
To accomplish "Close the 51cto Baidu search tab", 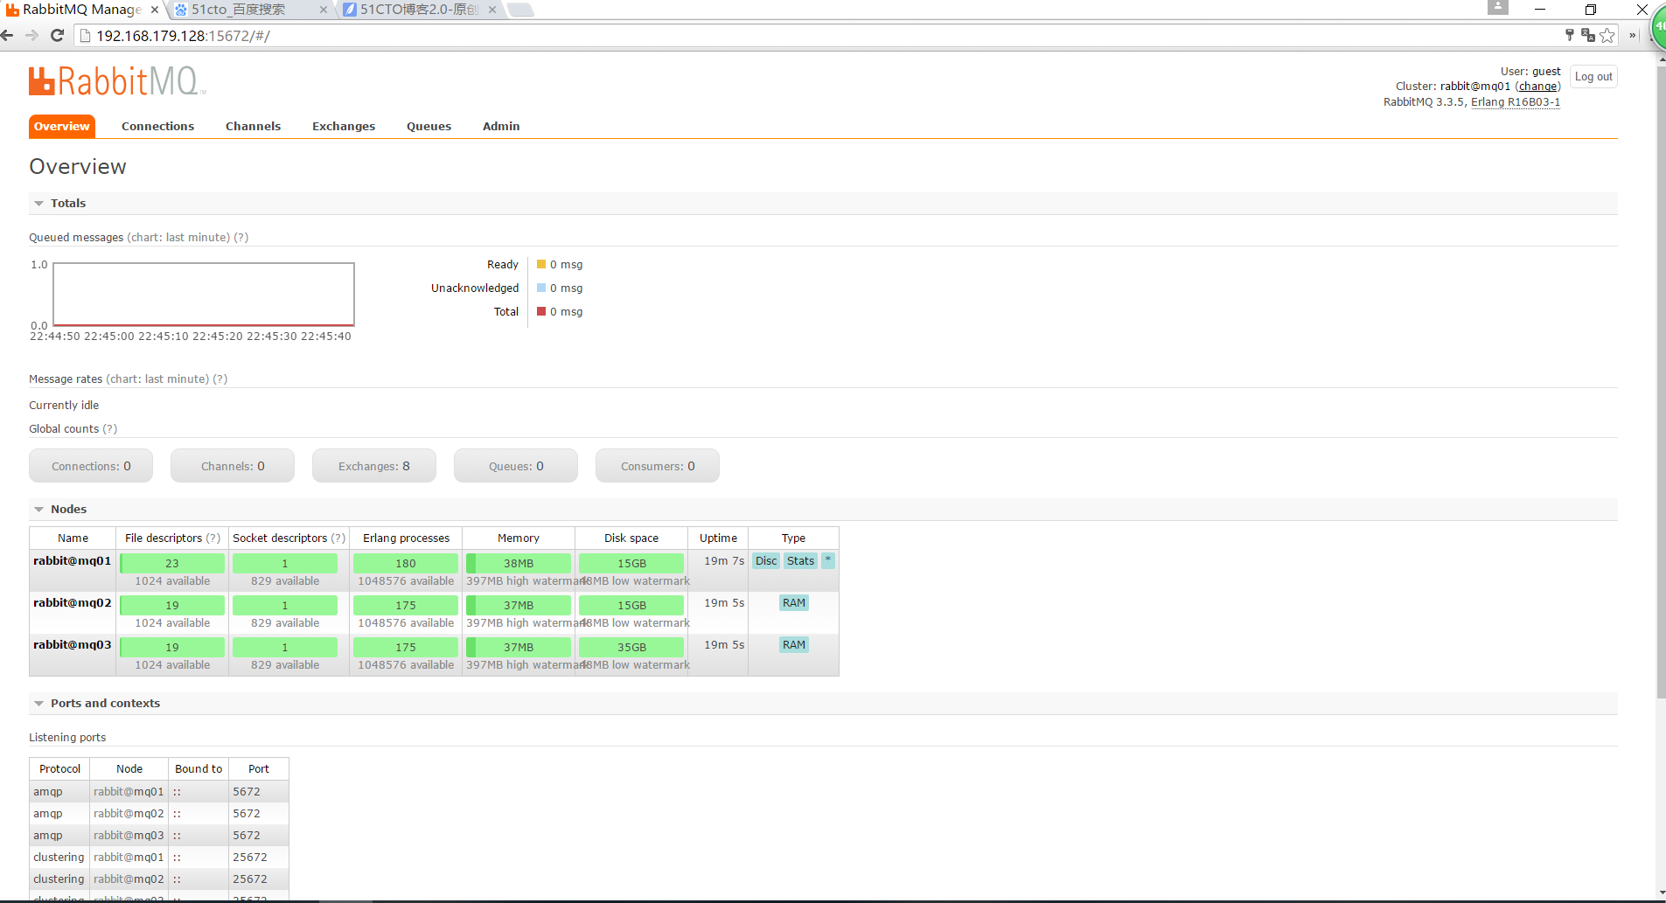I will (x=324, y=10).
